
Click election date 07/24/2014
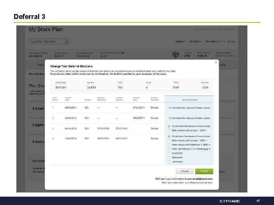coord(139,108)
